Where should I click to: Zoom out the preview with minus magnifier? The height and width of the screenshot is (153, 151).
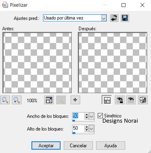(5, 100)
